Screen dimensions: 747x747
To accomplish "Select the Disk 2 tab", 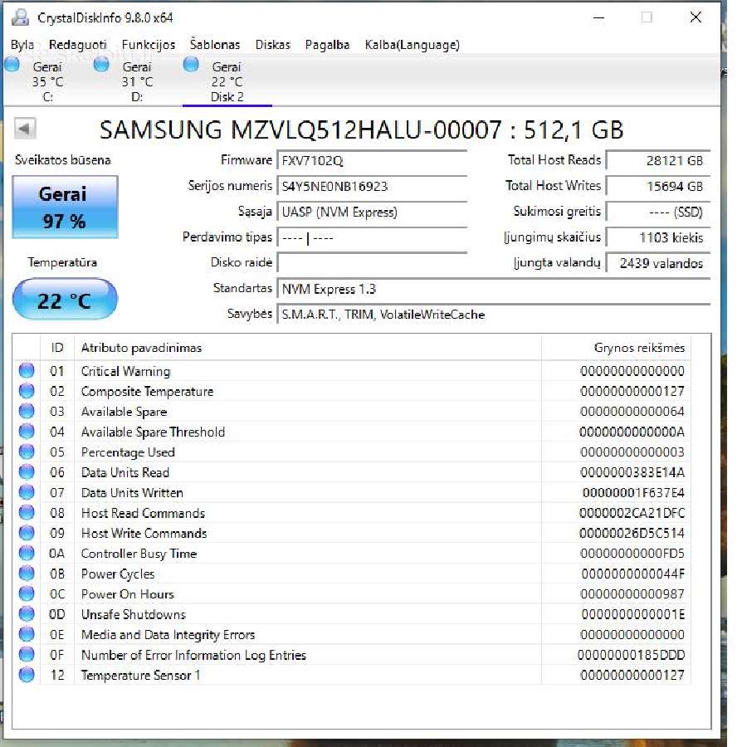I will click(227, 81).
